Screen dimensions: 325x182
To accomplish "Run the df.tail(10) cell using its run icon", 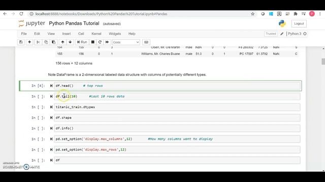I will point(51,97).
